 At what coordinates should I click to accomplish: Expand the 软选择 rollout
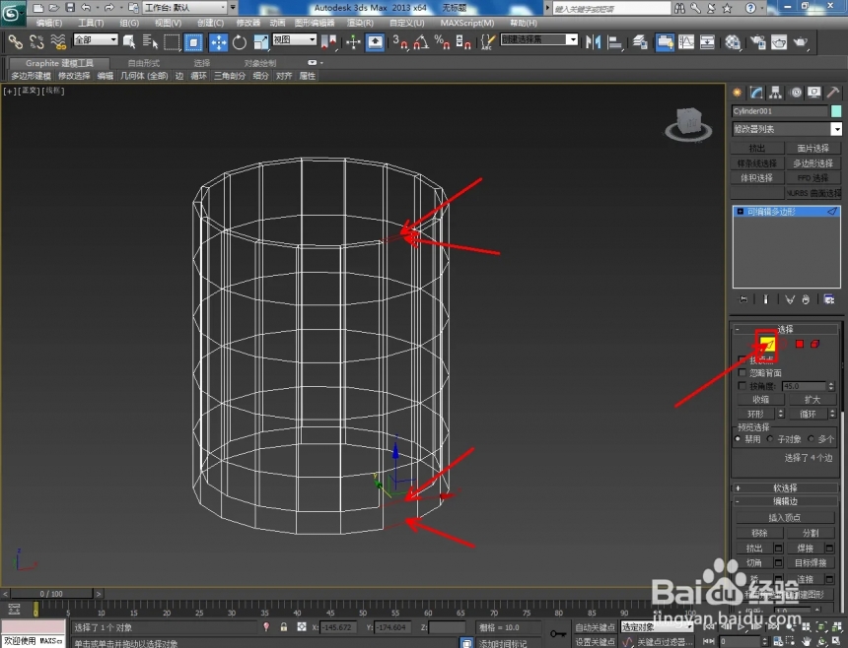click(785, 487)
